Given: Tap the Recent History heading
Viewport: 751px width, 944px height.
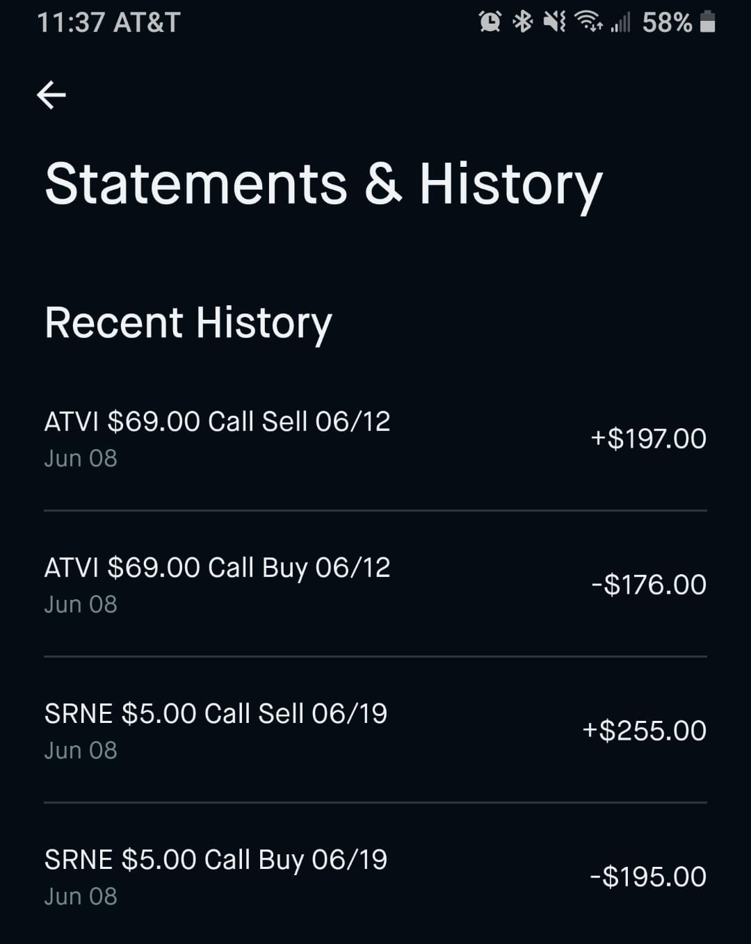Looking at the screenshot, I should (x=188, y=323).
